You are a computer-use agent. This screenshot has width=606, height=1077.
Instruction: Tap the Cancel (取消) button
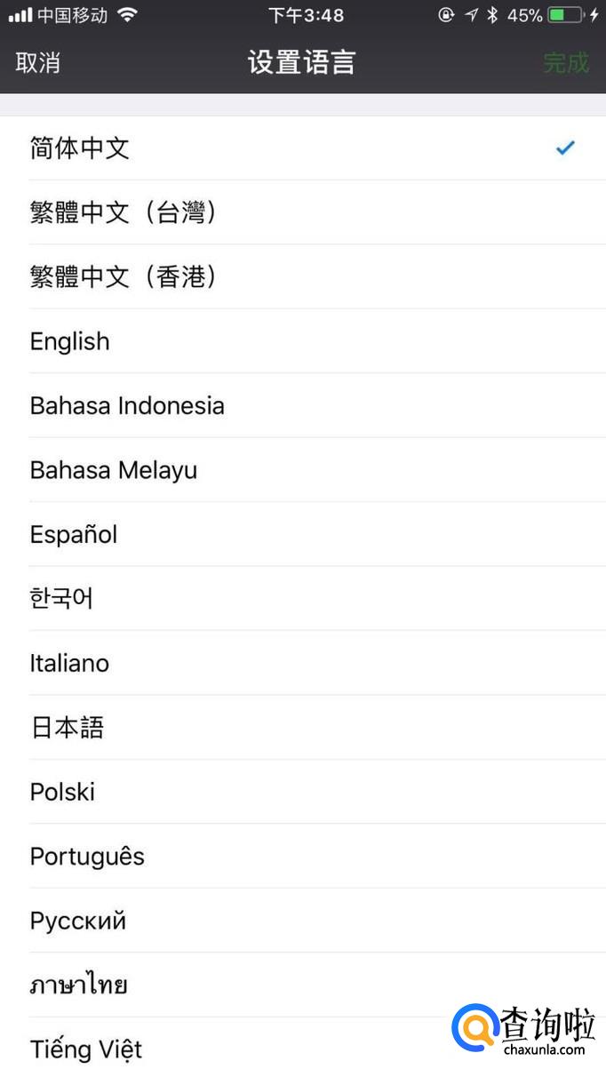coord(38,63)
